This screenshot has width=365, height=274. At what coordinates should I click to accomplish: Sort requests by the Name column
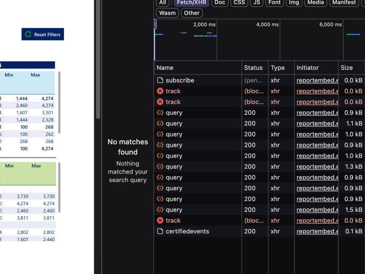click(198, 68)
